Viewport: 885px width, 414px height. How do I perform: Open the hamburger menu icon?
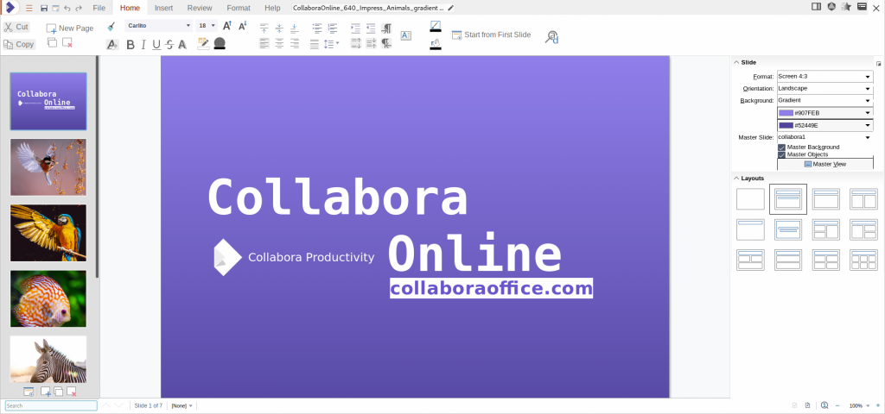pyautogui.click(x=29, y=8)
